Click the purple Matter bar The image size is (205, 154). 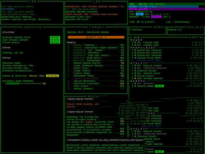(x=166, y=9)
